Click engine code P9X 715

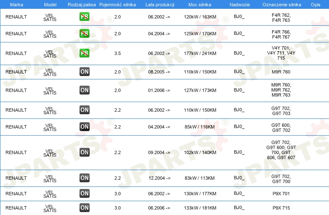pos(281,208)
